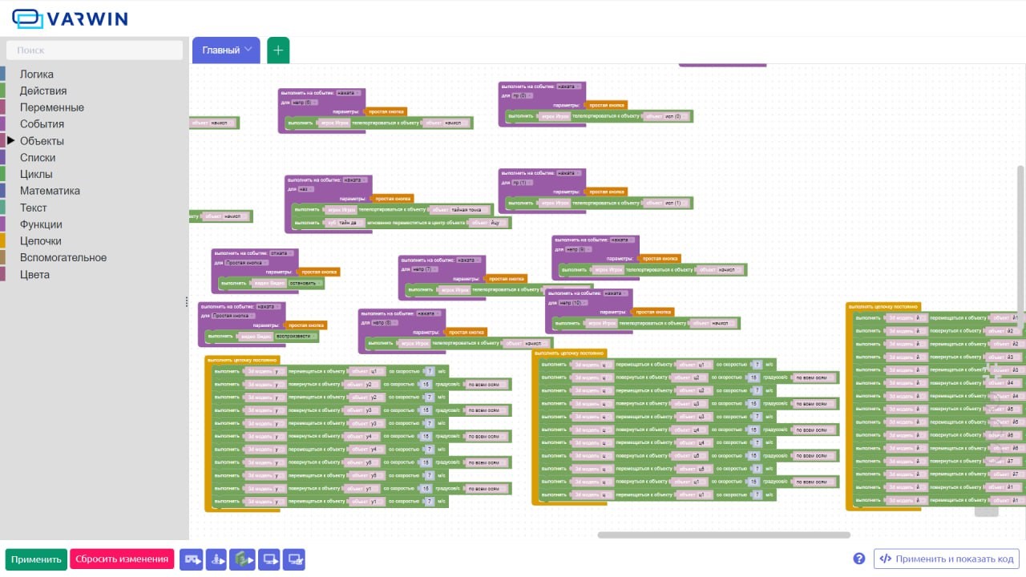The image size is (1026, 577).
Task: Open the "остановить" video action dropdown
Action: click(305, 283)
